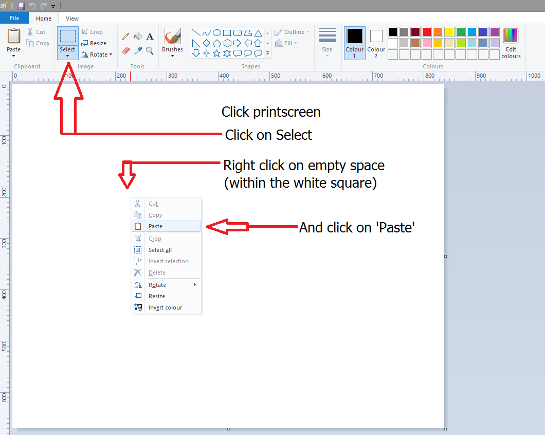Pick the brown swatch in the palette
Screen dimensions: 545x435
pos(415,43)
